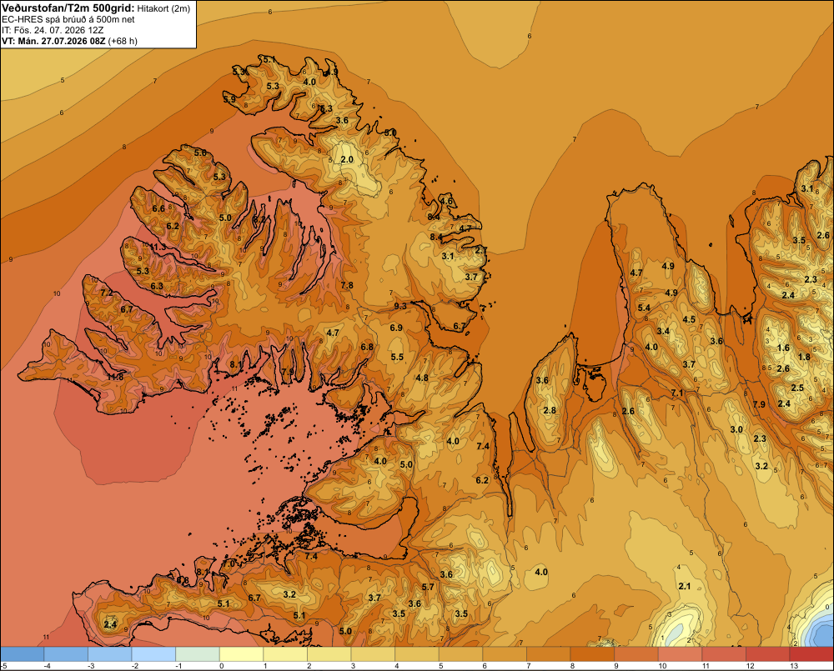Click the temperature value '7.0'
The image size is (834, 671).
[x=229, y=563]
